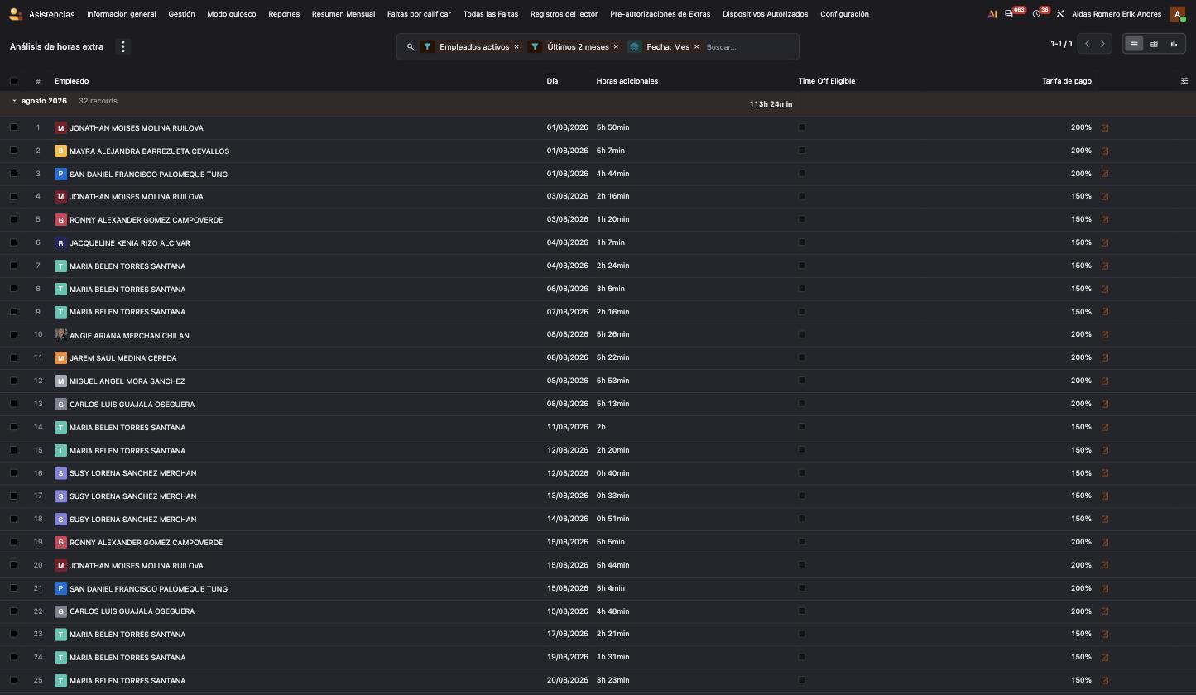
Task: Toggle Time Off Eligible for ANGIE ARIANA MERCHAN
Action: pos(801,334)
